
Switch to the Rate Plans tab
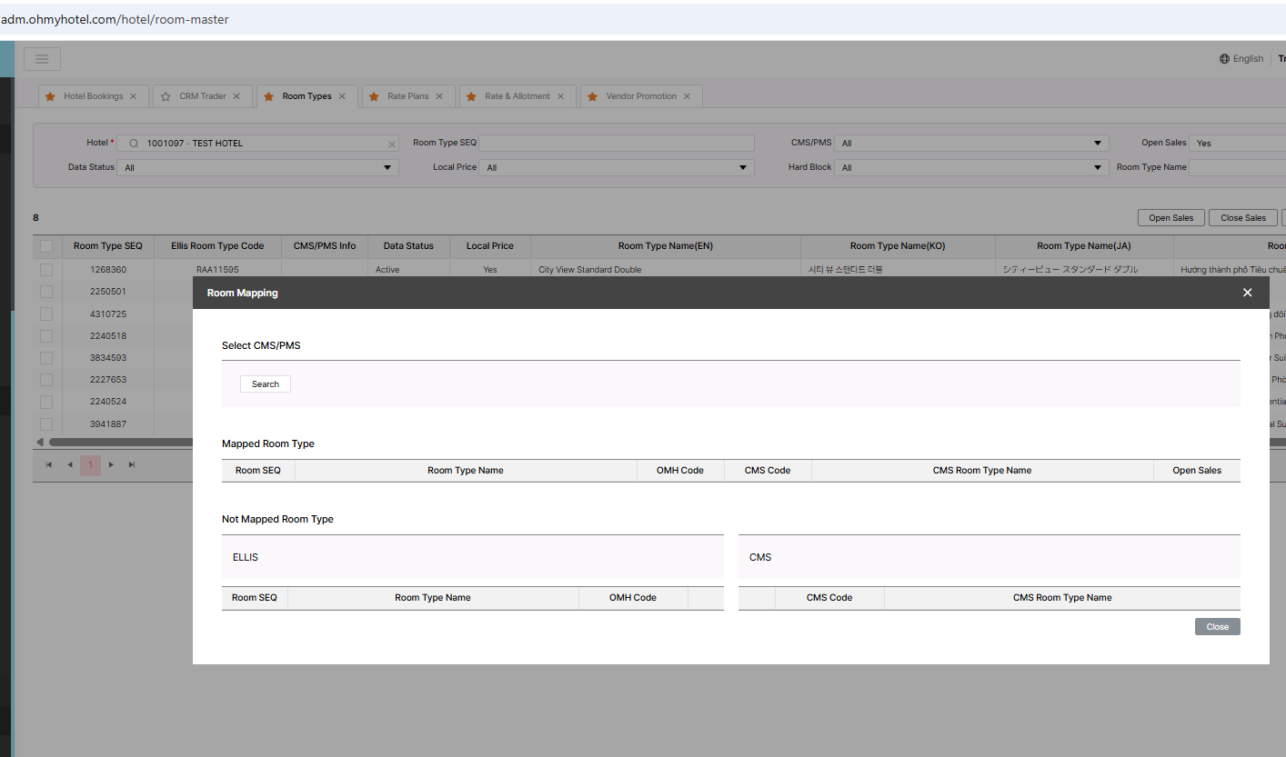(407, 96)
